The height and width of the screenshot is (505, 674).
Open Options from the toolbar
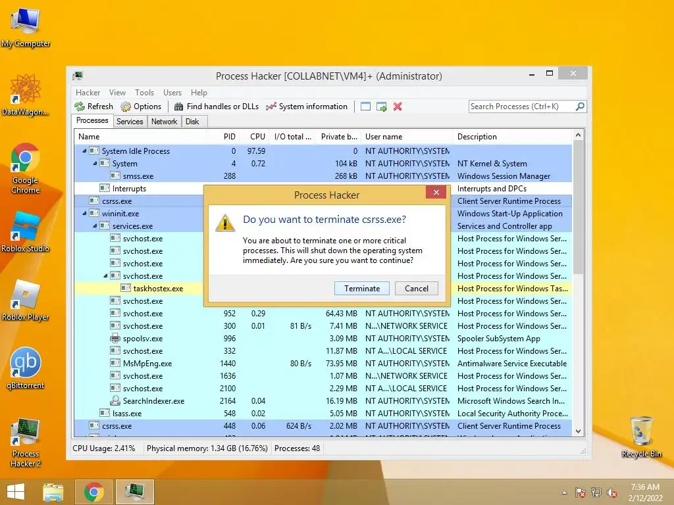click(x=141, y=107)
